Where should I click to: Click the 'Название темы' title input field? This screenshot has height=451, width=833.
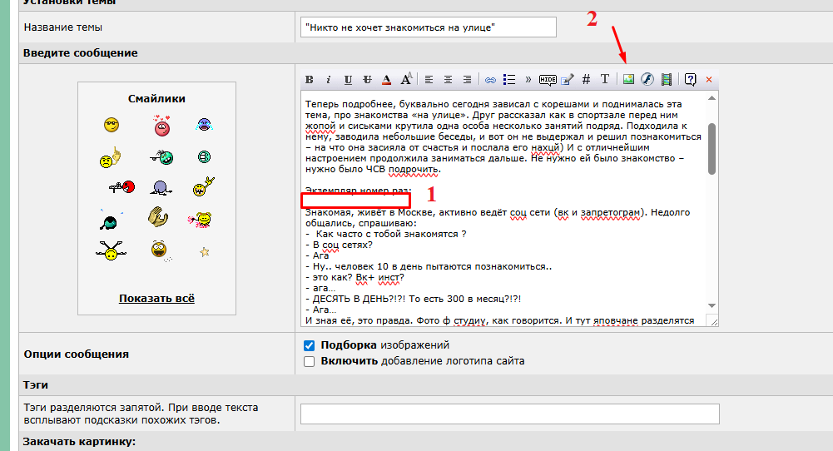[429, 27]
